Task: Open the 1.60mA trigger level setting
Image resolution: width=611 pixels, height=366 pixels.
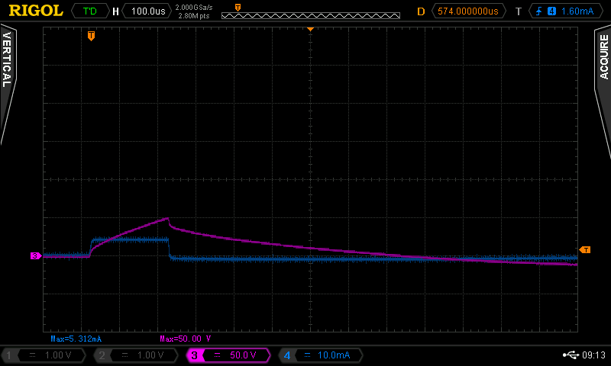Action: [576, 11]
